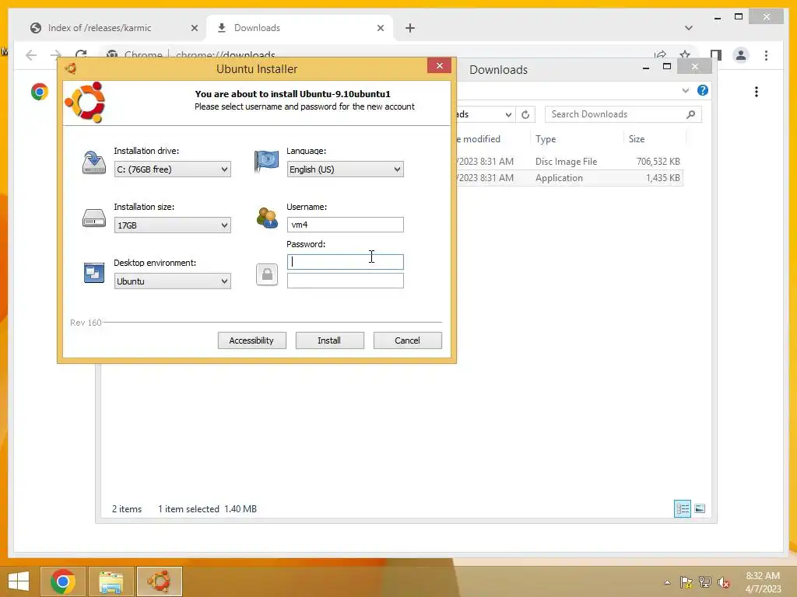Click the username users icon
This screenshot has height=597, width=797.
[x=267, y=218]
